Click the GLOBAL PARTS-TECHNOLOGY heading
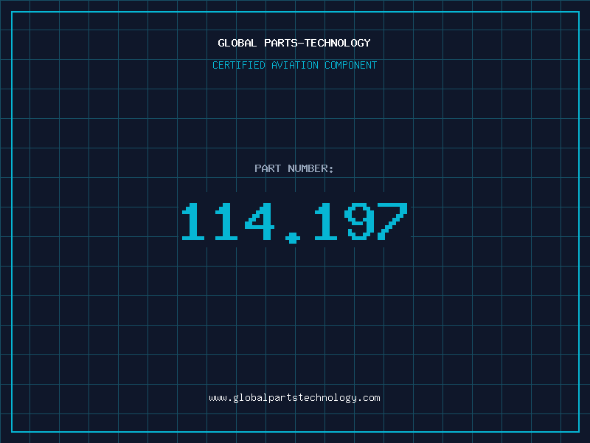 click(x=294, y=43)
